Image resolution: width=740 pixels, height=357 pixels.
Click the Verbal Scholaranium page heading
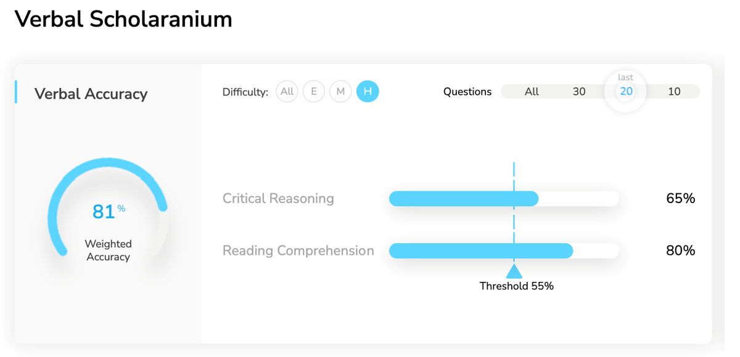point(123,20)
